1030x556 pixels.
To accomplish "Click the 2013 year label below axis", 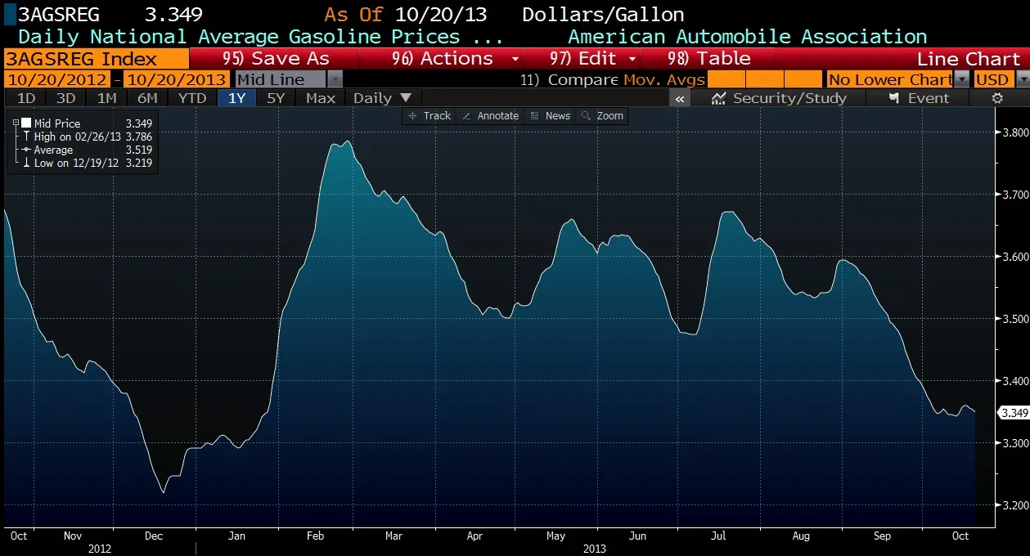I will [x=595, y=549].
